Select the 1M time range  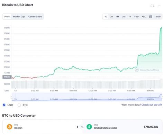(x=117, y=17)
